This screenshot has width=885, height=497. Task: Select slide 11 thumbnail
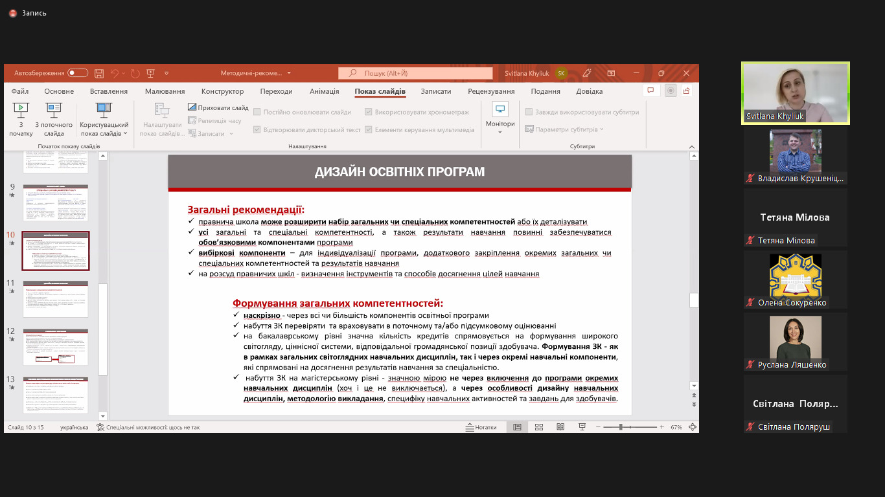pyautogui.click(x=56, y=299)
